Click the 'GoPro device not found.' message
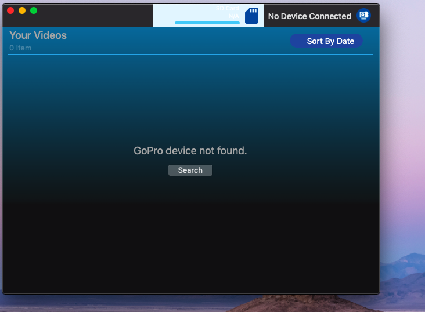Viewport: 425px width, 312px height. pos(190,151)
